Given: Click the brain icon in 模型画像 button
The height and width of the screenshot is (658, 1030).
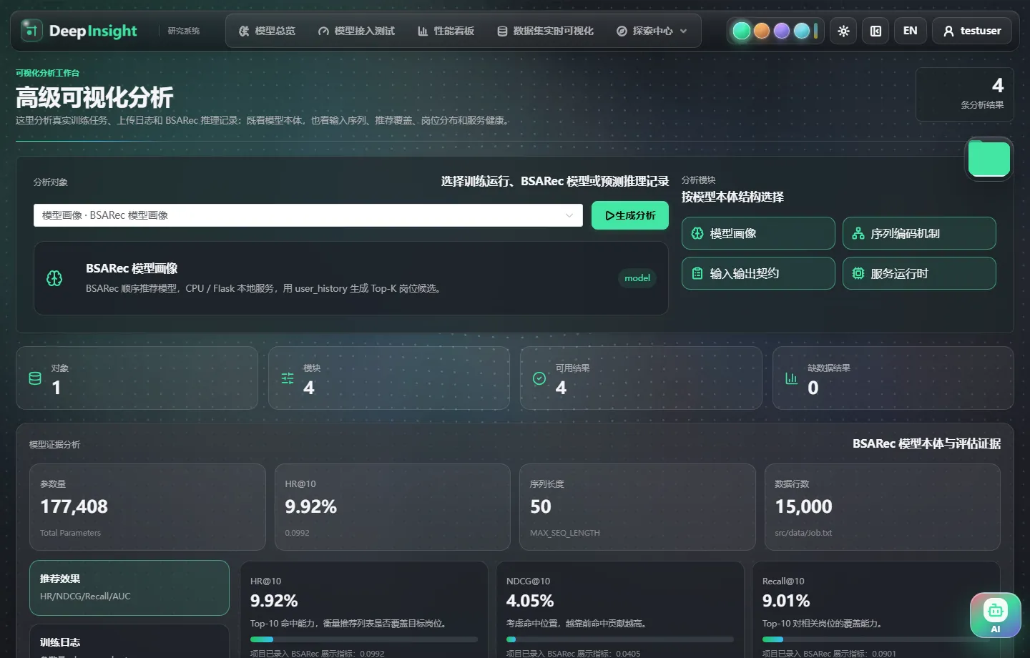Looking at the screenshot, I should [697, 233].
